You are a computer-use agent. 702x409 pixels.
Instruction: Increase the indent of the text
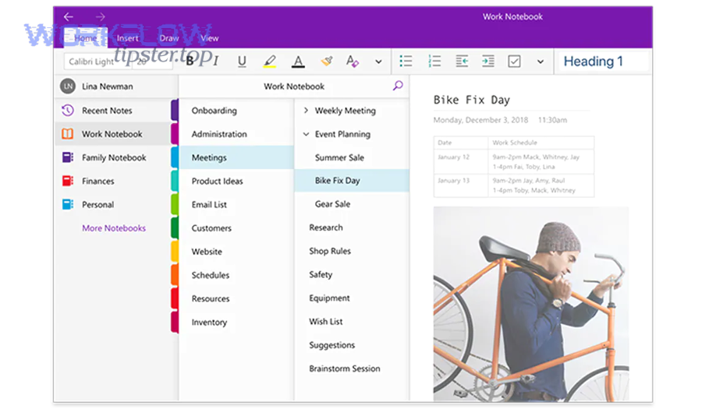click(487, 62)
